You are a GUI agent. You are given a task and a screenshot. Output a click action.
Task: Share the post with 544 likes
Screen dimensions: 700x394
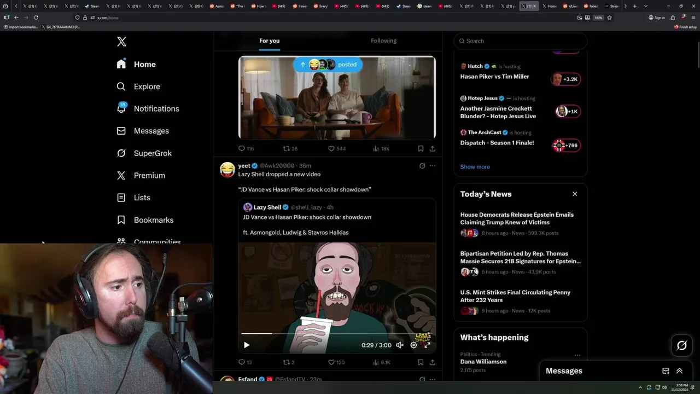tap(433, 148)
